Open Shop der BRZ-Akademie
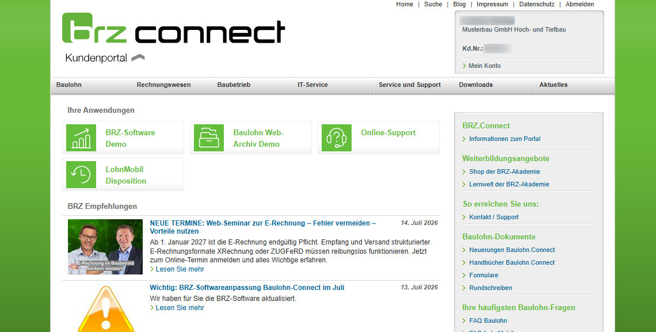Viewport: 656px width, 332px height. point(505,171)
